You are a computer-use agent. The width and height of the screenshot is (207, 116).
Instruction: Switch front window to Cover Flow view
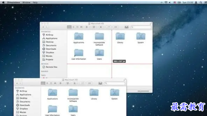click(x=55, y=83)
